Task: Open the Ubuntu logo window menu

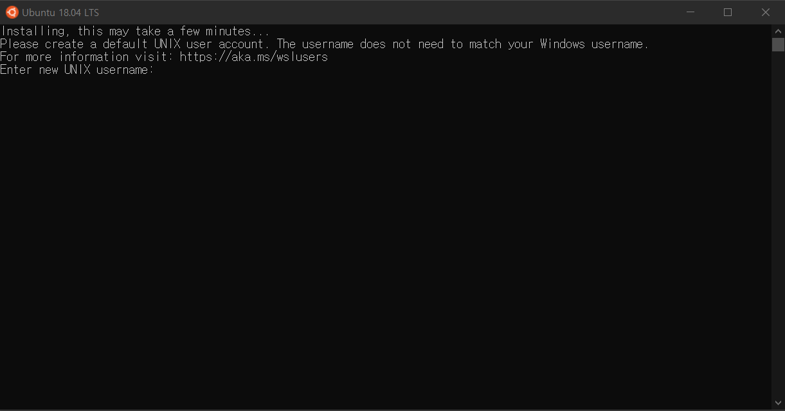Action: [12, 12]
